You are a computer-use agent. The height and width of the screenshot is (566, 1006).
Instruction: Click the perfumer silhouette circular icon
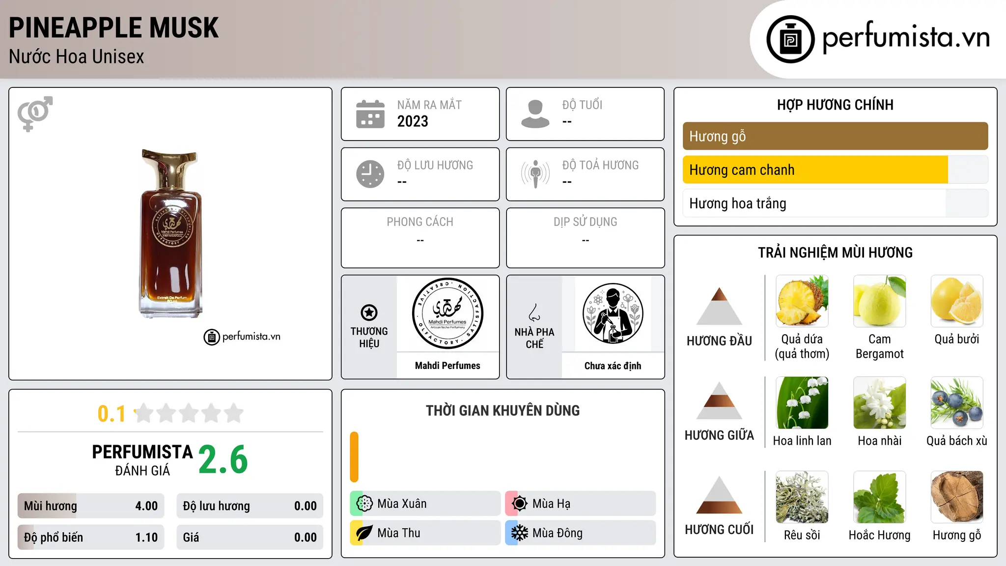[613, 313]
